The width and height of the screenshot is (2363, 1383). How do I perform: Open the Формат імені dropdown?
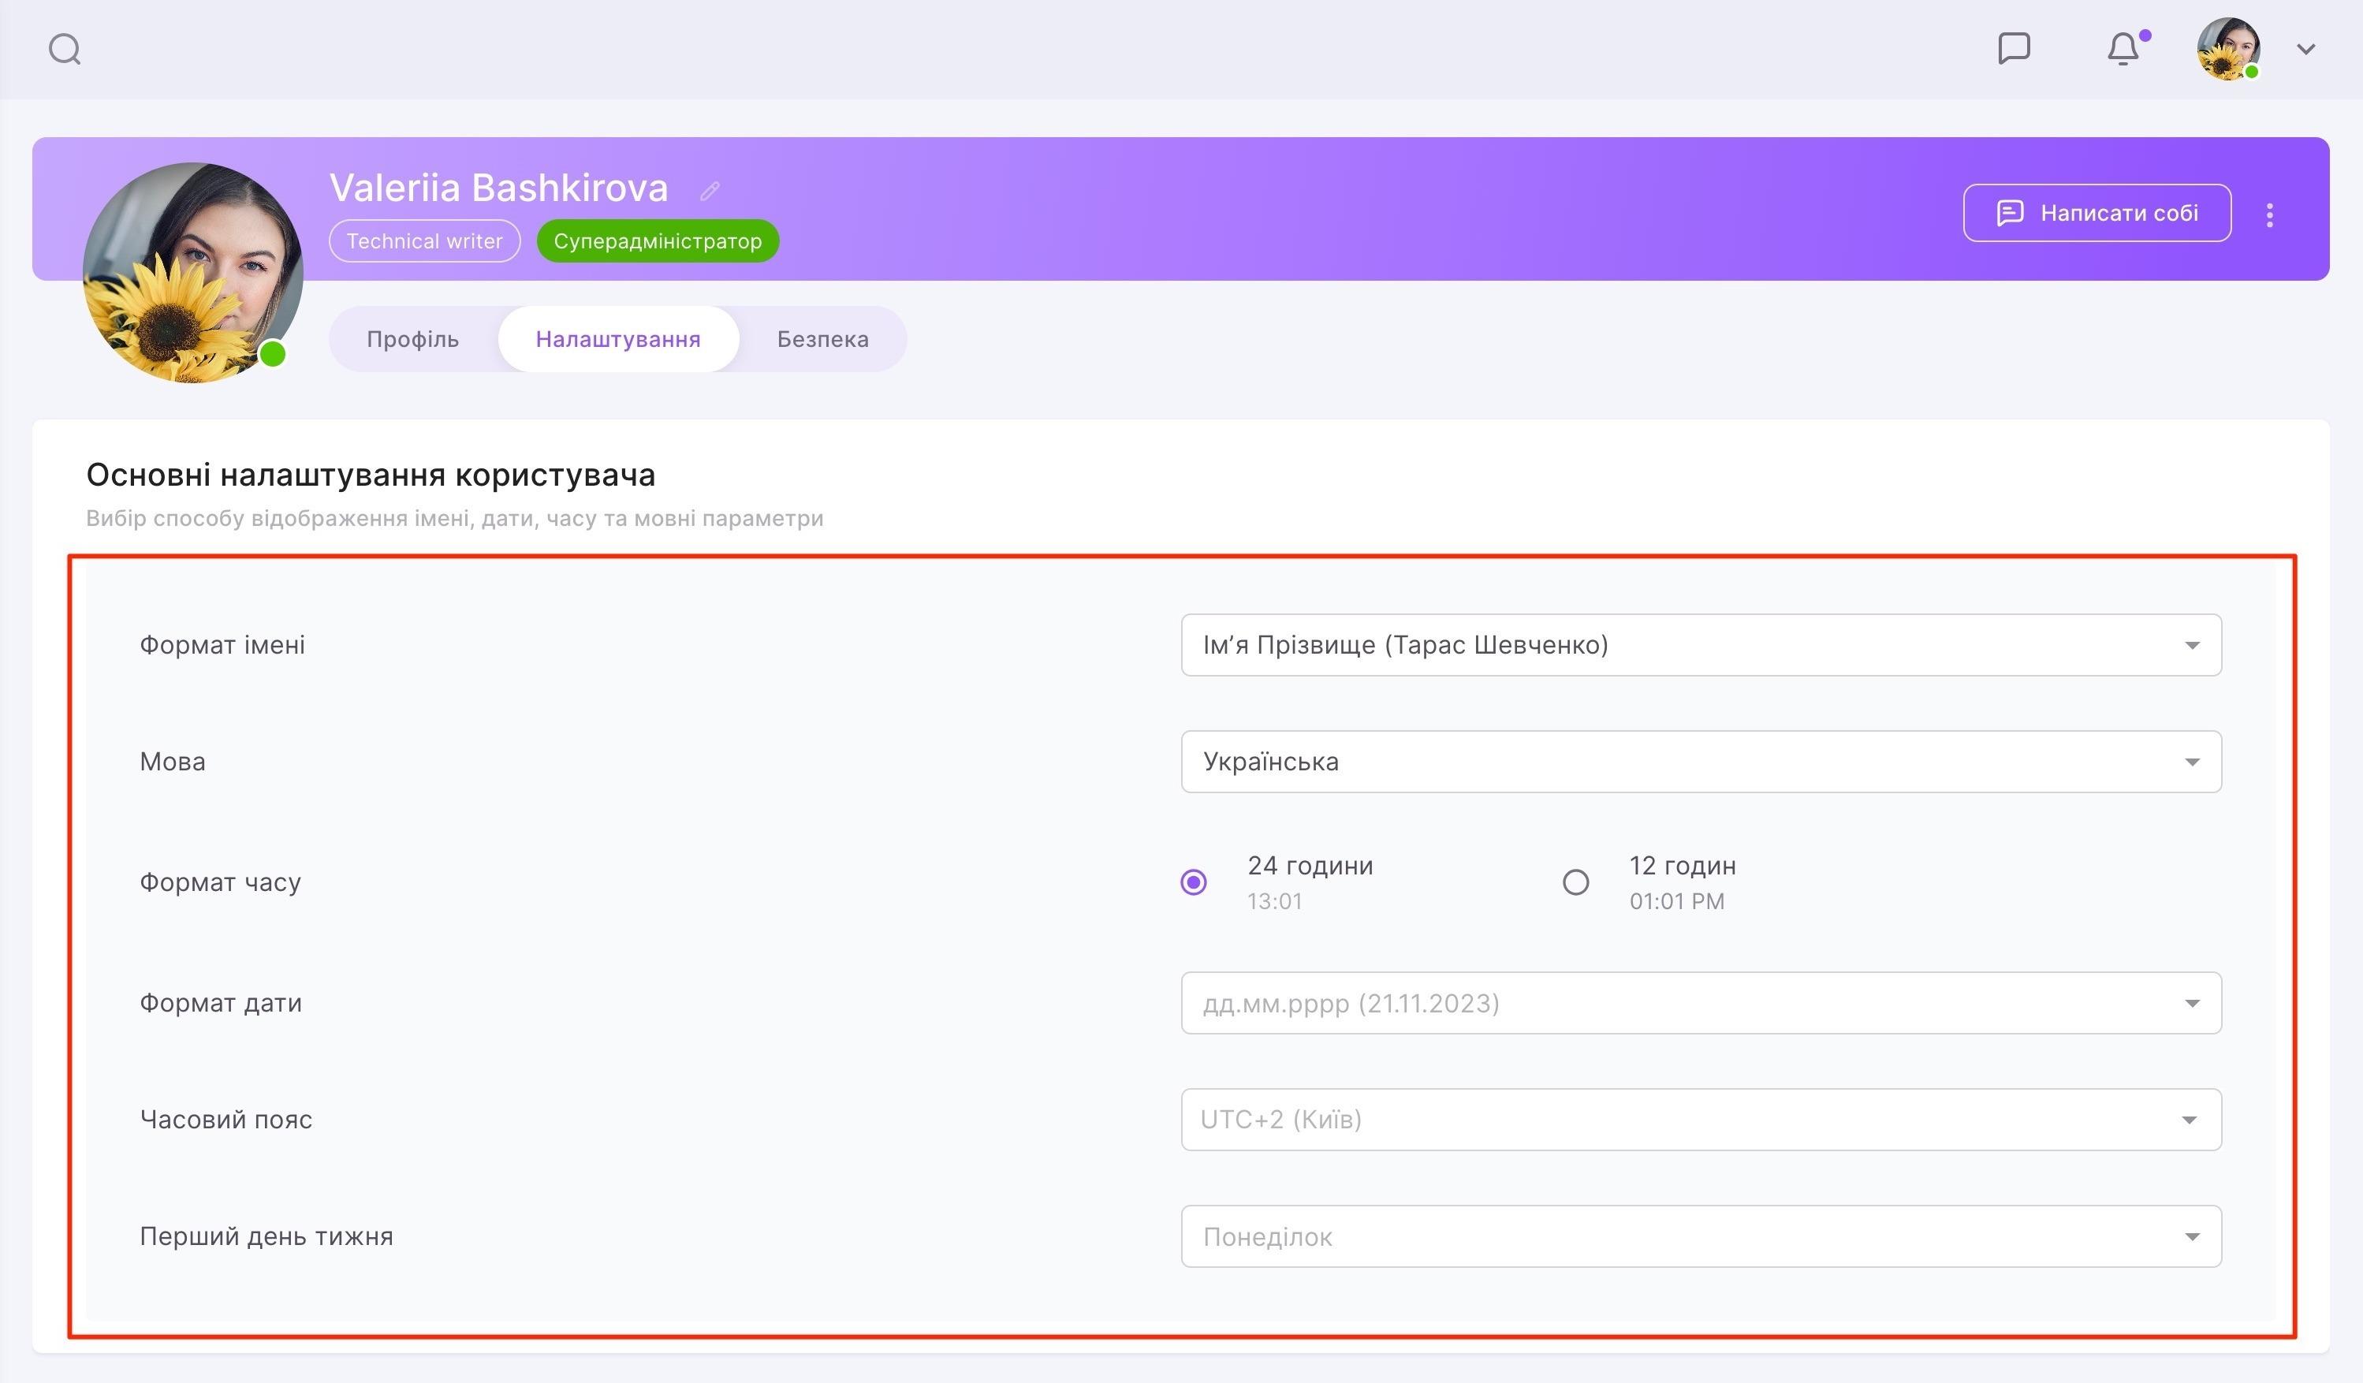point(1700,645)
